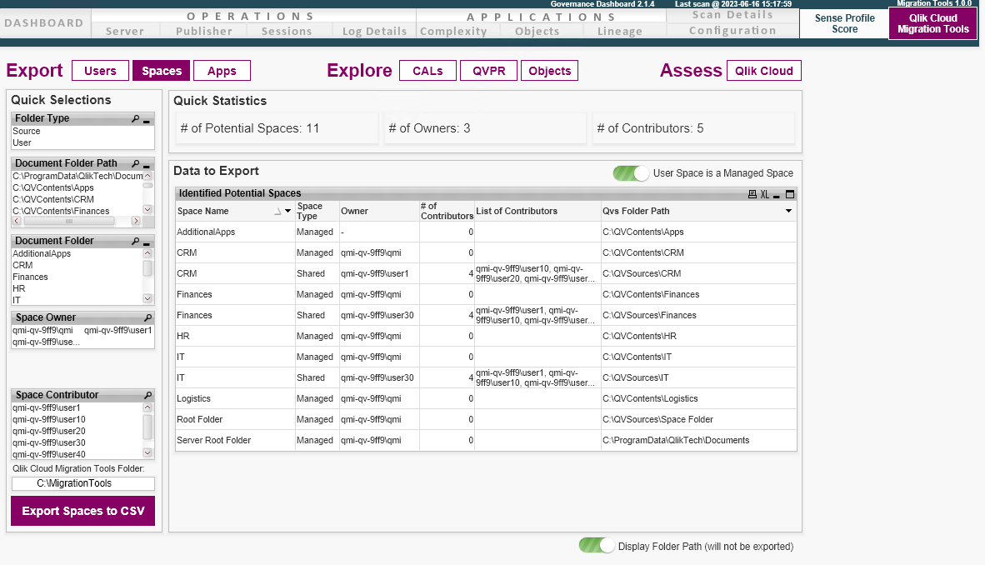Click the print icon on Identified Potential Spaces table

coord(752,193)
